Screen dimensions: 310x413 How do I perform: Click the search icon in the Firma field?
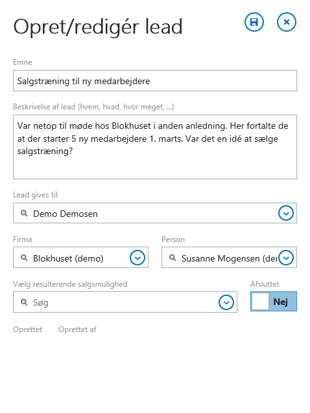click(24, 258)
